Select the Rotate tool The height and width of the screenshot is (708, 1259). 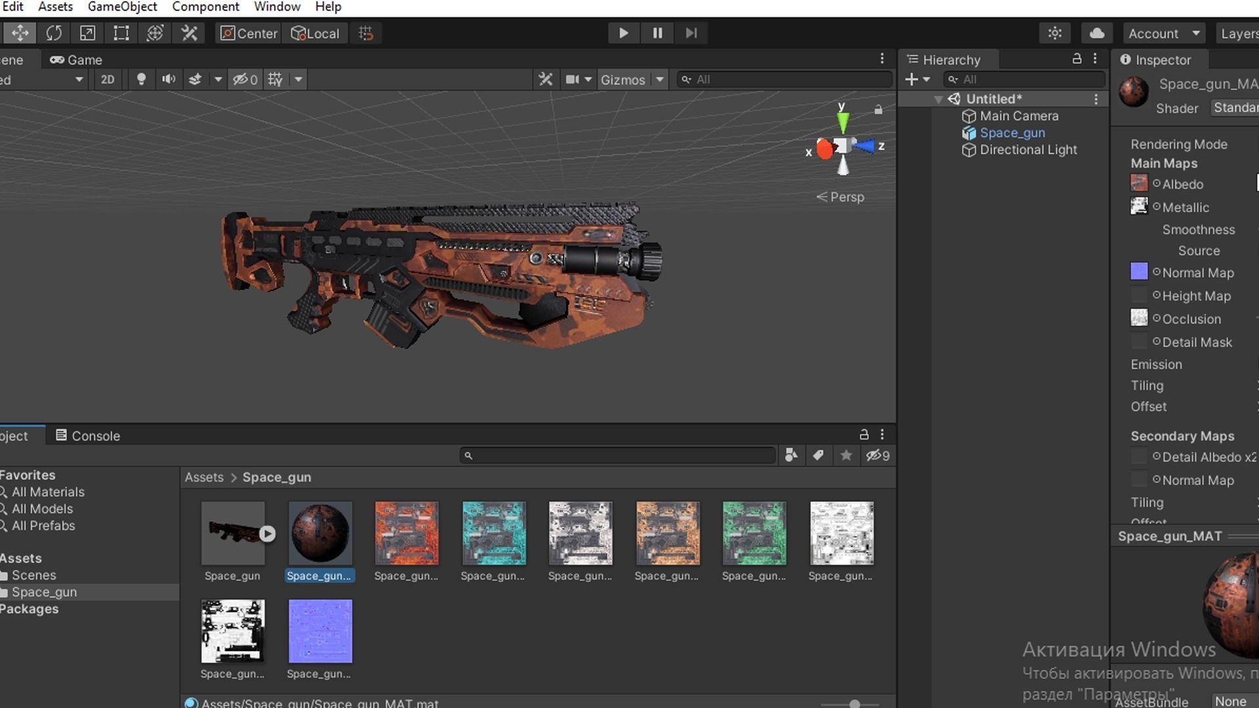(54, 33)
